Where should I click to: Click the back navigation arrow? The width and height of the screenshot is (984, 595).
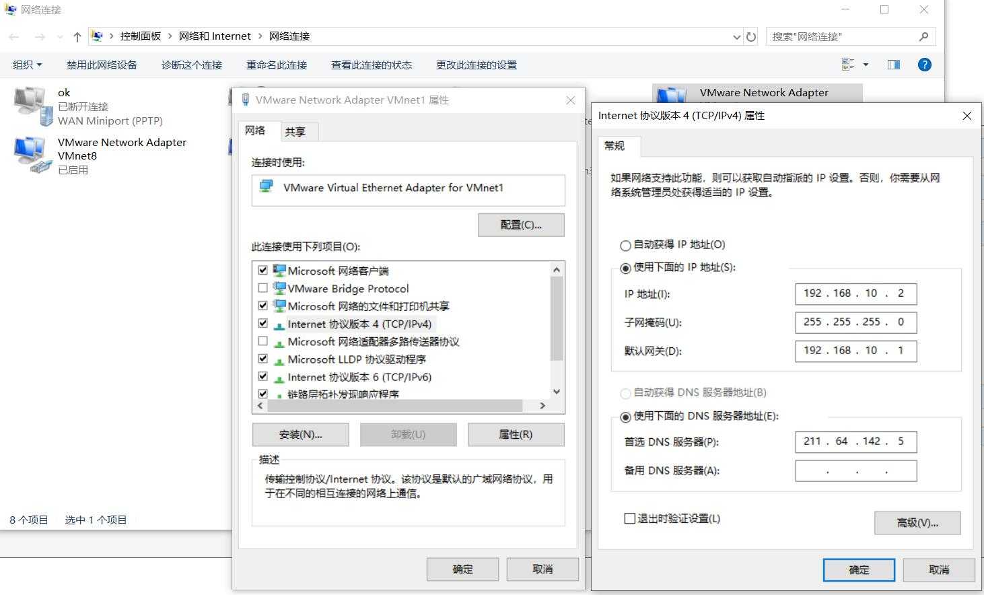point(14,37)
